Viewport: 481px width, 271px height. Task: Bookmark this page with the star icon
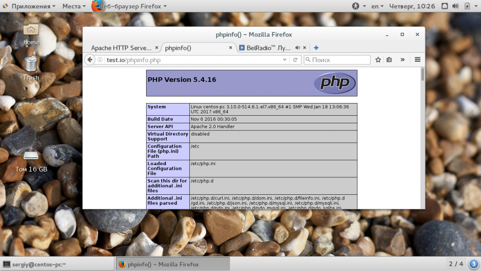(378, 60)
